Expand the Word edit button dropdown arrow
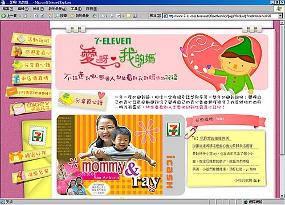The height and width of the screenshot is (205, 285). point(124,16)
